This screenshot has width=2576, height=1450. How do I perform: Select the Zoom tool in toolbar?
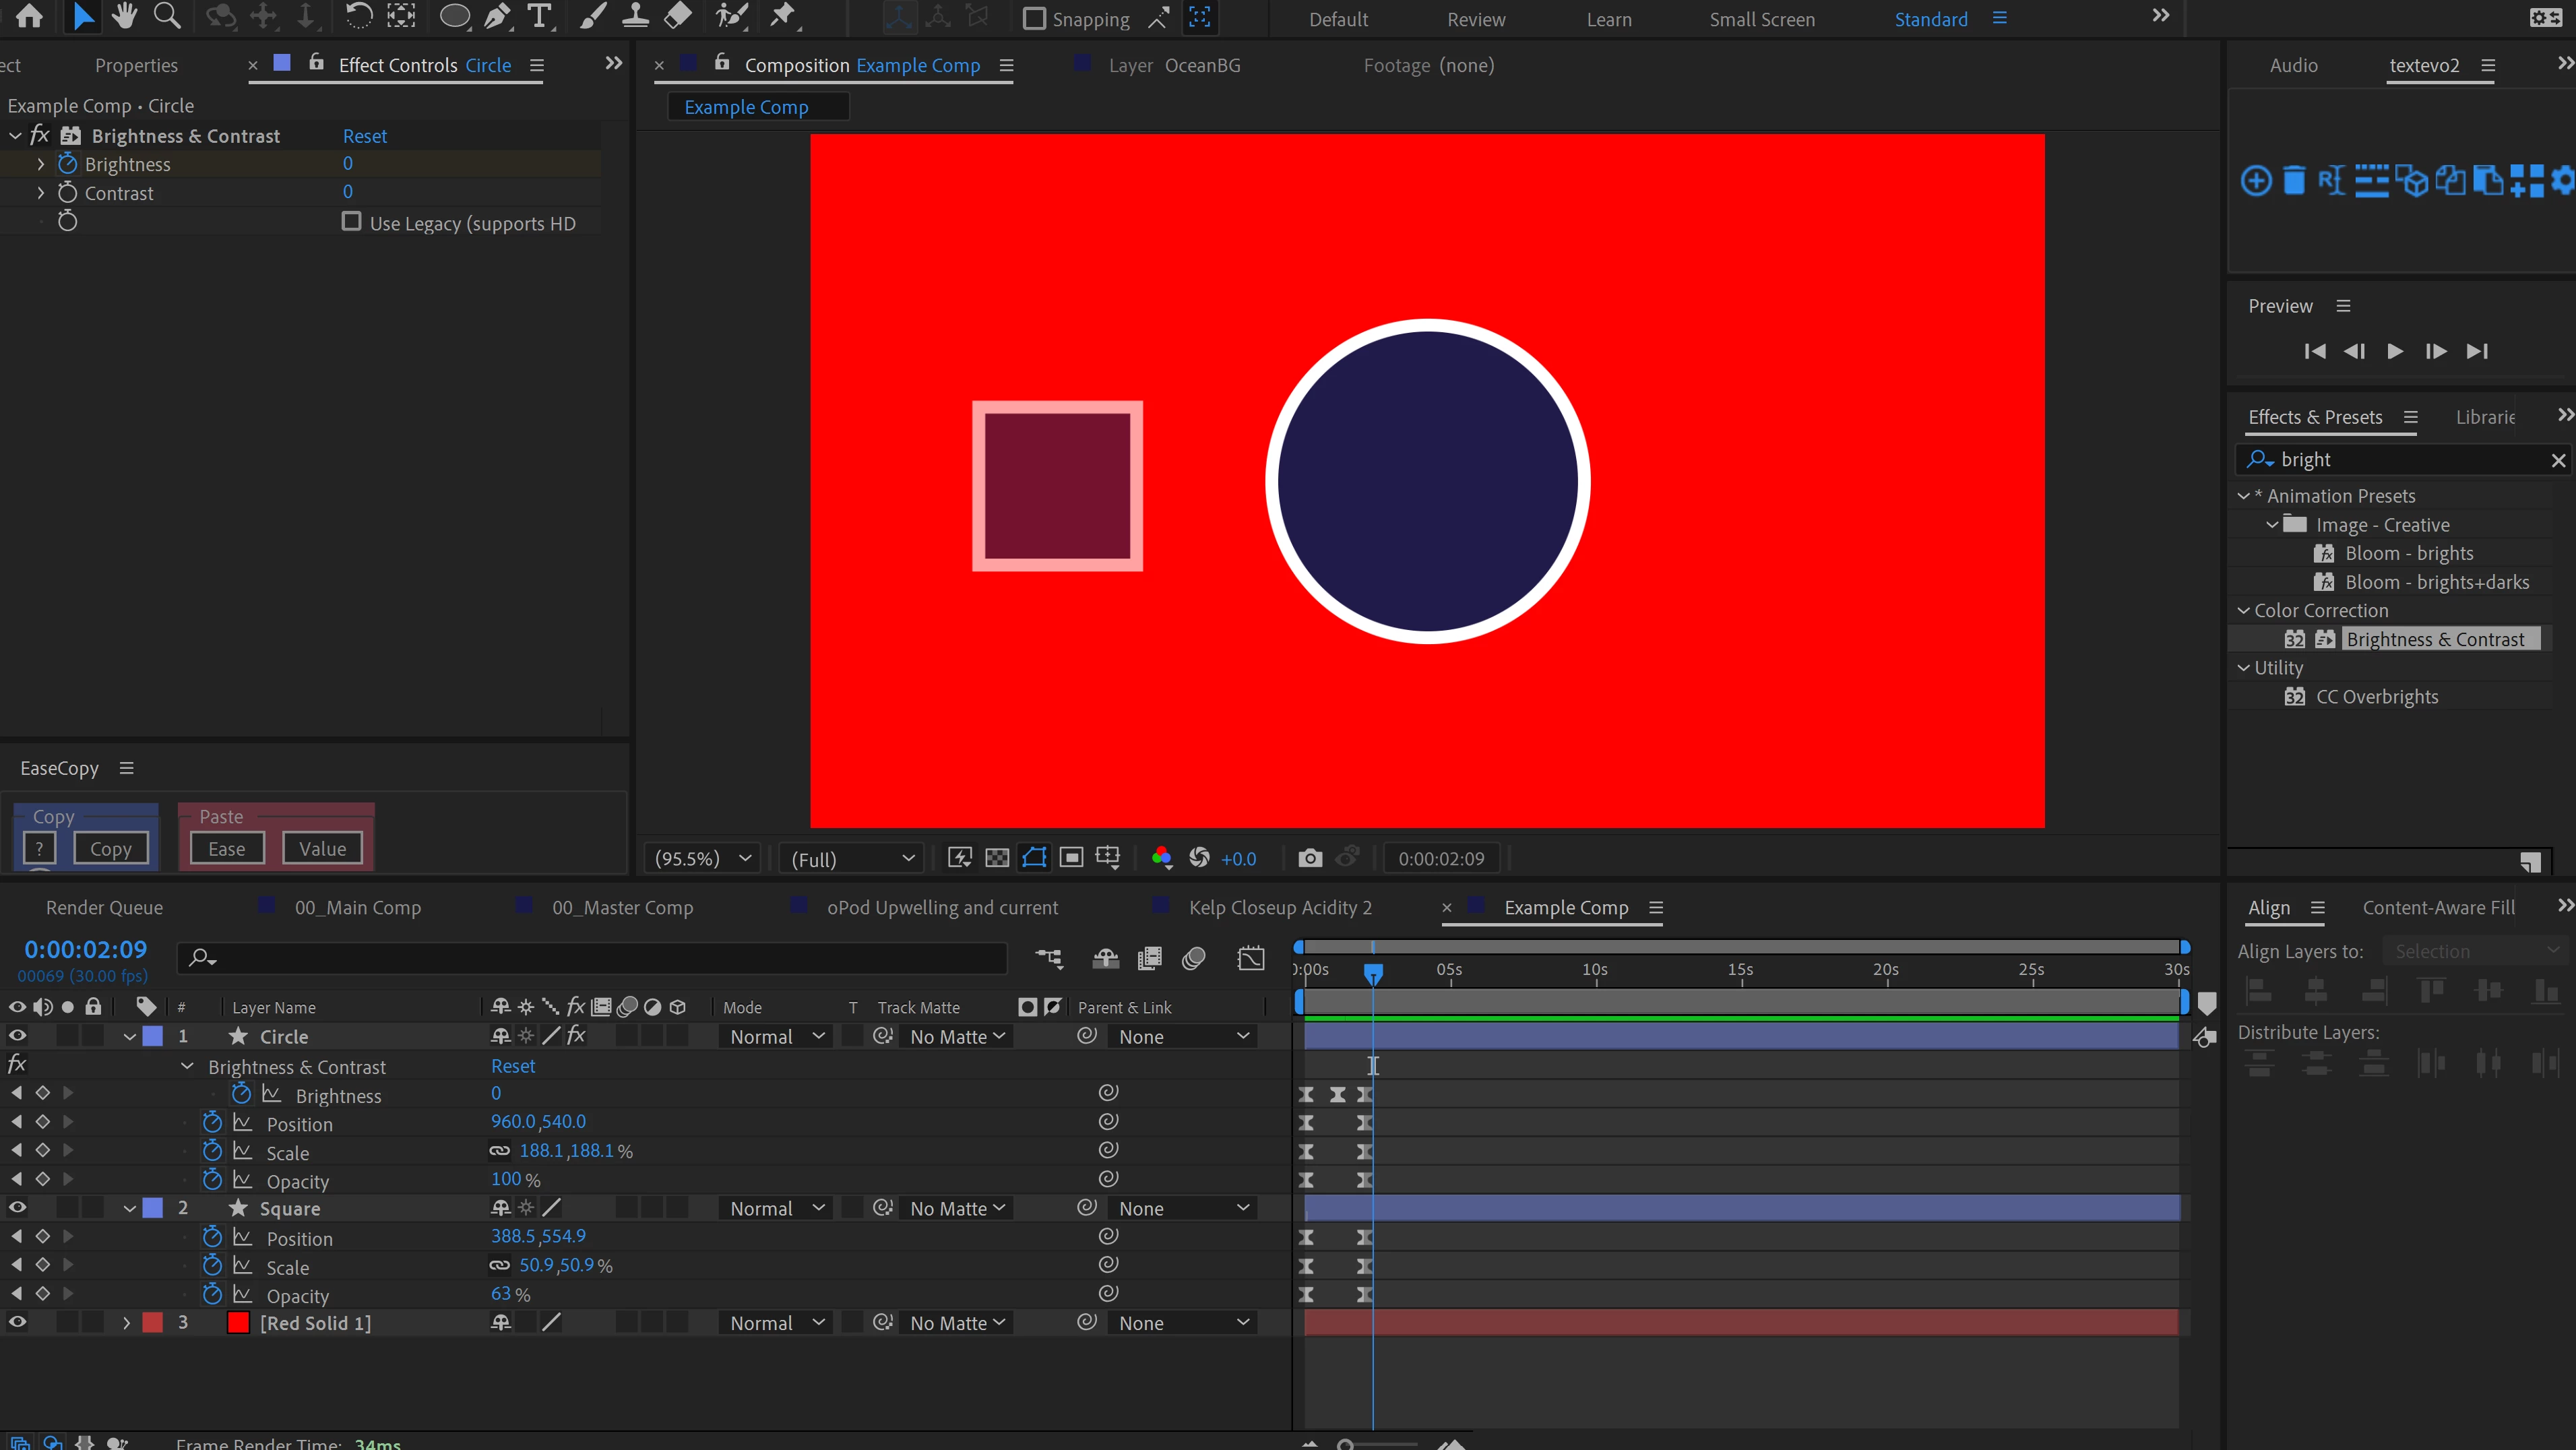click(167, 16)
